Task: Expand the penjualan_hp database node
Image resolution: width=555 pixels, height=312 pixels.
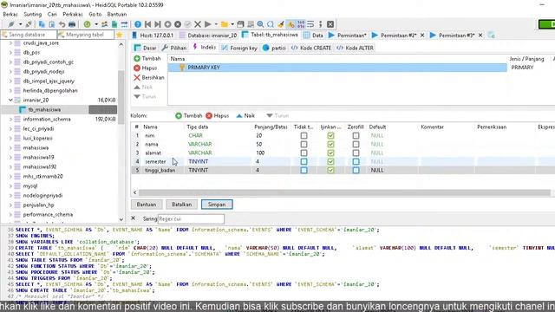Action: coord(10,205)
